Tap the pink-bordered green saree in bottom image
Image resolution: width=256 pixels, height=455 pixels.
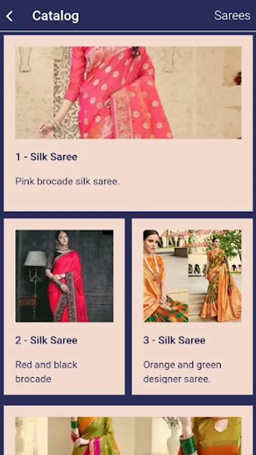tap(94, 436)
